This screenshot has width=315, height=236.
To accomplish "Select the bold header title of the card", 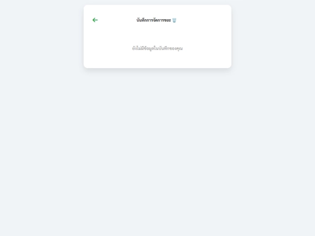I will click(x=153, y=20).
